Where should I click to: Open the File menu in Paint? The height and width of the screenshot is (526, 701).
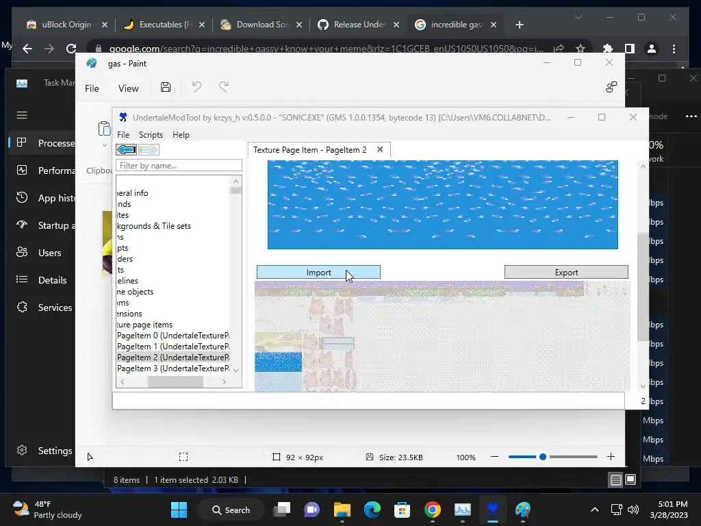pyautogui.click(x=92, y=88)
